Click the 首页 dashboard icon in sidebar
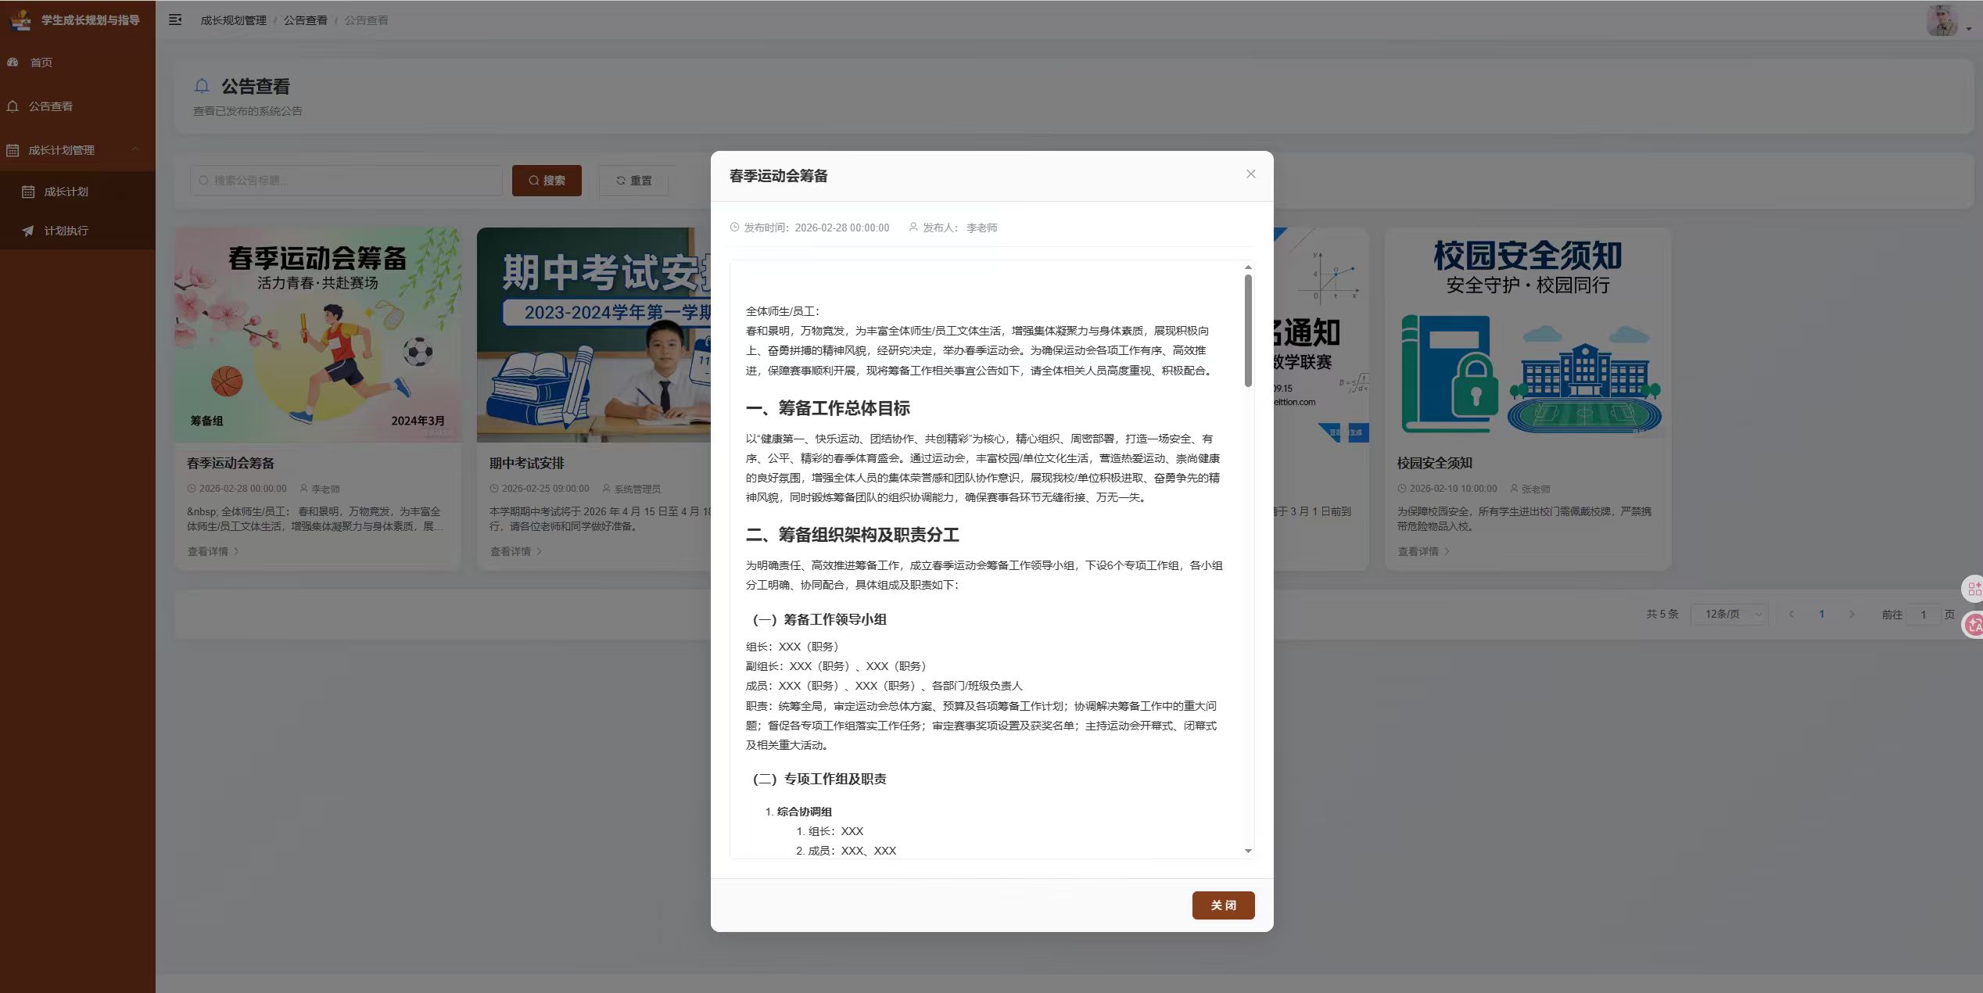 13,63
